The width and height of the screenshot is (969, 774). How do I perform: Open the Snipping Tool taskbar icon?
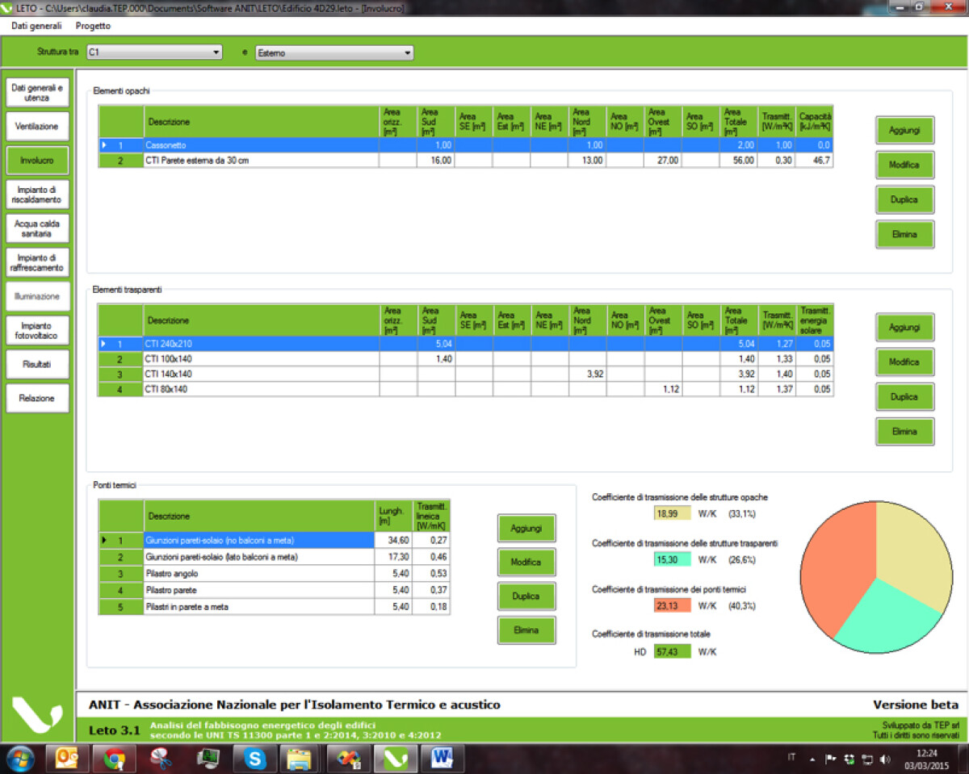point(161,759)
